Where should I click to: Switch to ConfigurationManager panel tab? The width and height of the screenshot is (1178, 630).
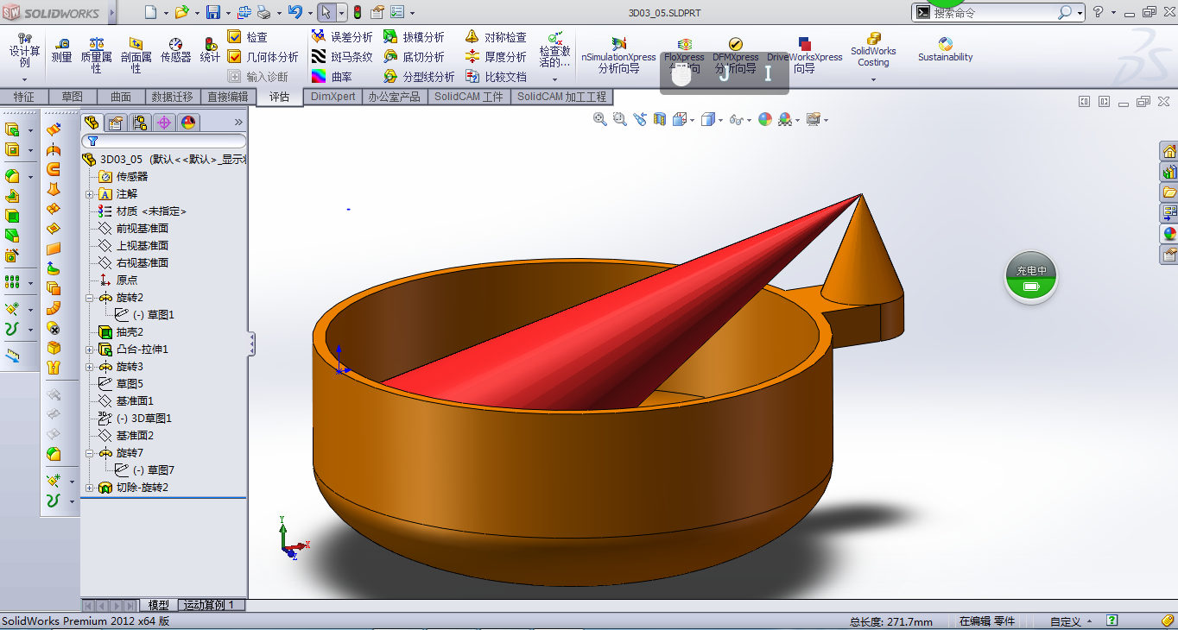[140, 123]
